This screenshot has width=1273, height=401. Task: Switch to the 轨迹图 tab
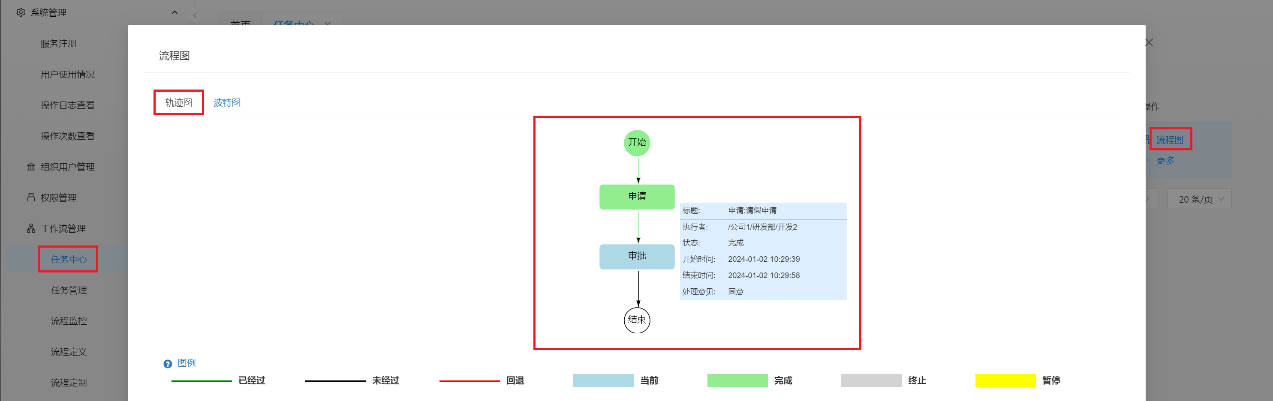[178, 102]
